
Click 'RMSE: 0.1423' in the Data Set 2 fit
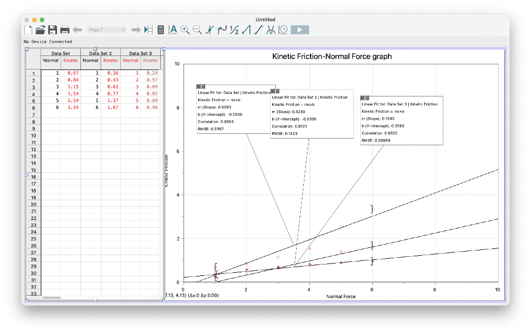[x=285, y=134]
